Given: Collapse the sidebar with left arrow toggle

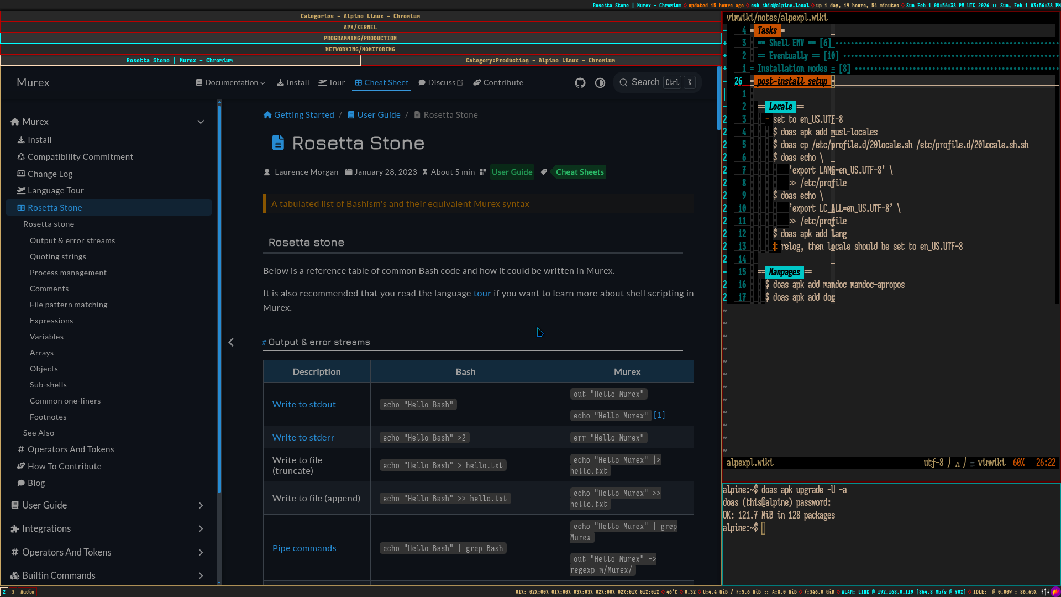Looking at the screenshot, I should click(231, 343).
